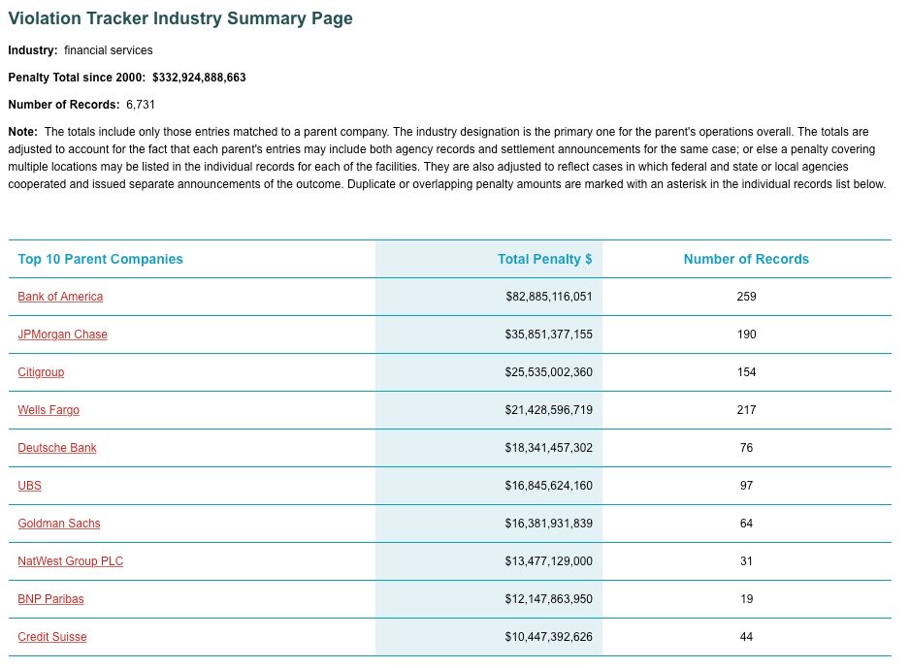The height and width of the screenshot is (668, 910).
Task: Click the BNP Paribas link
Action: tap(51, 598)
